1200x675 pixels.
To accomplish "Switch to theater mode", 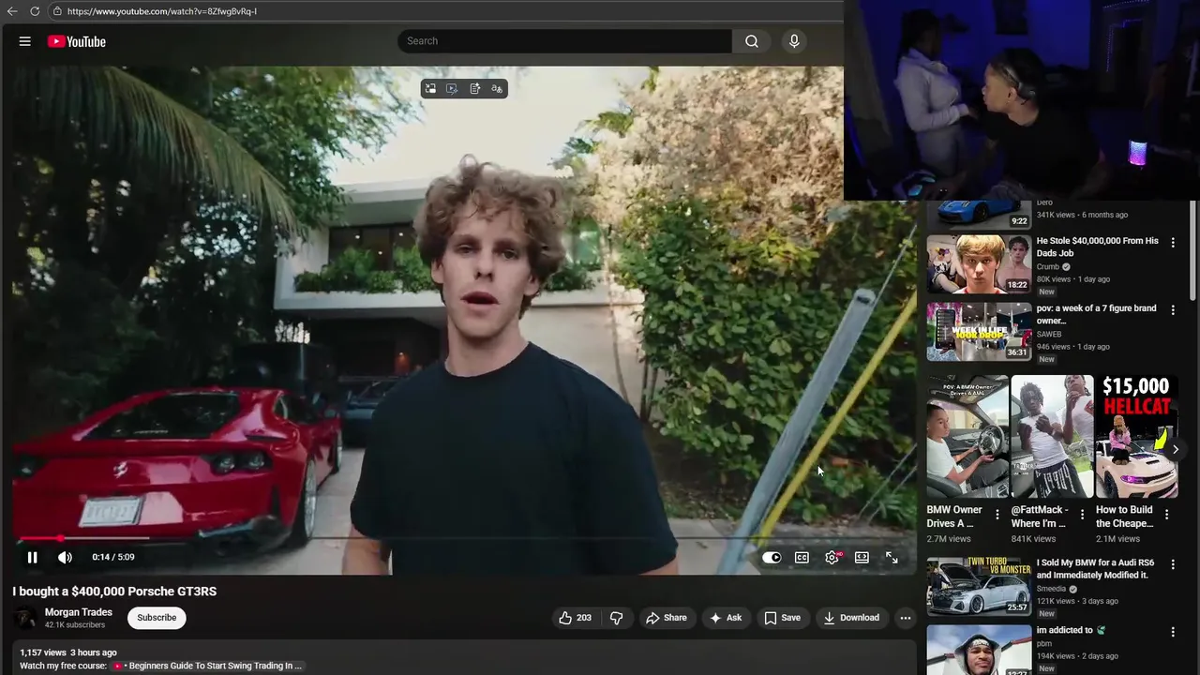I will (x=862, y=557).
